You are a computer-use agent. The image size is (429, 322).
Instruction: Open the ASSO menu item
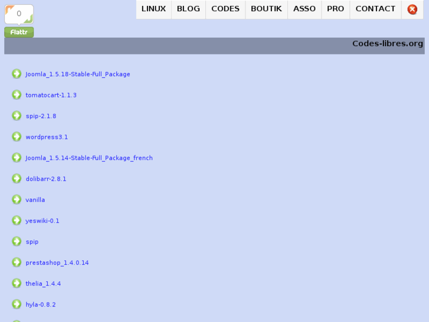[x=304, y=9]
